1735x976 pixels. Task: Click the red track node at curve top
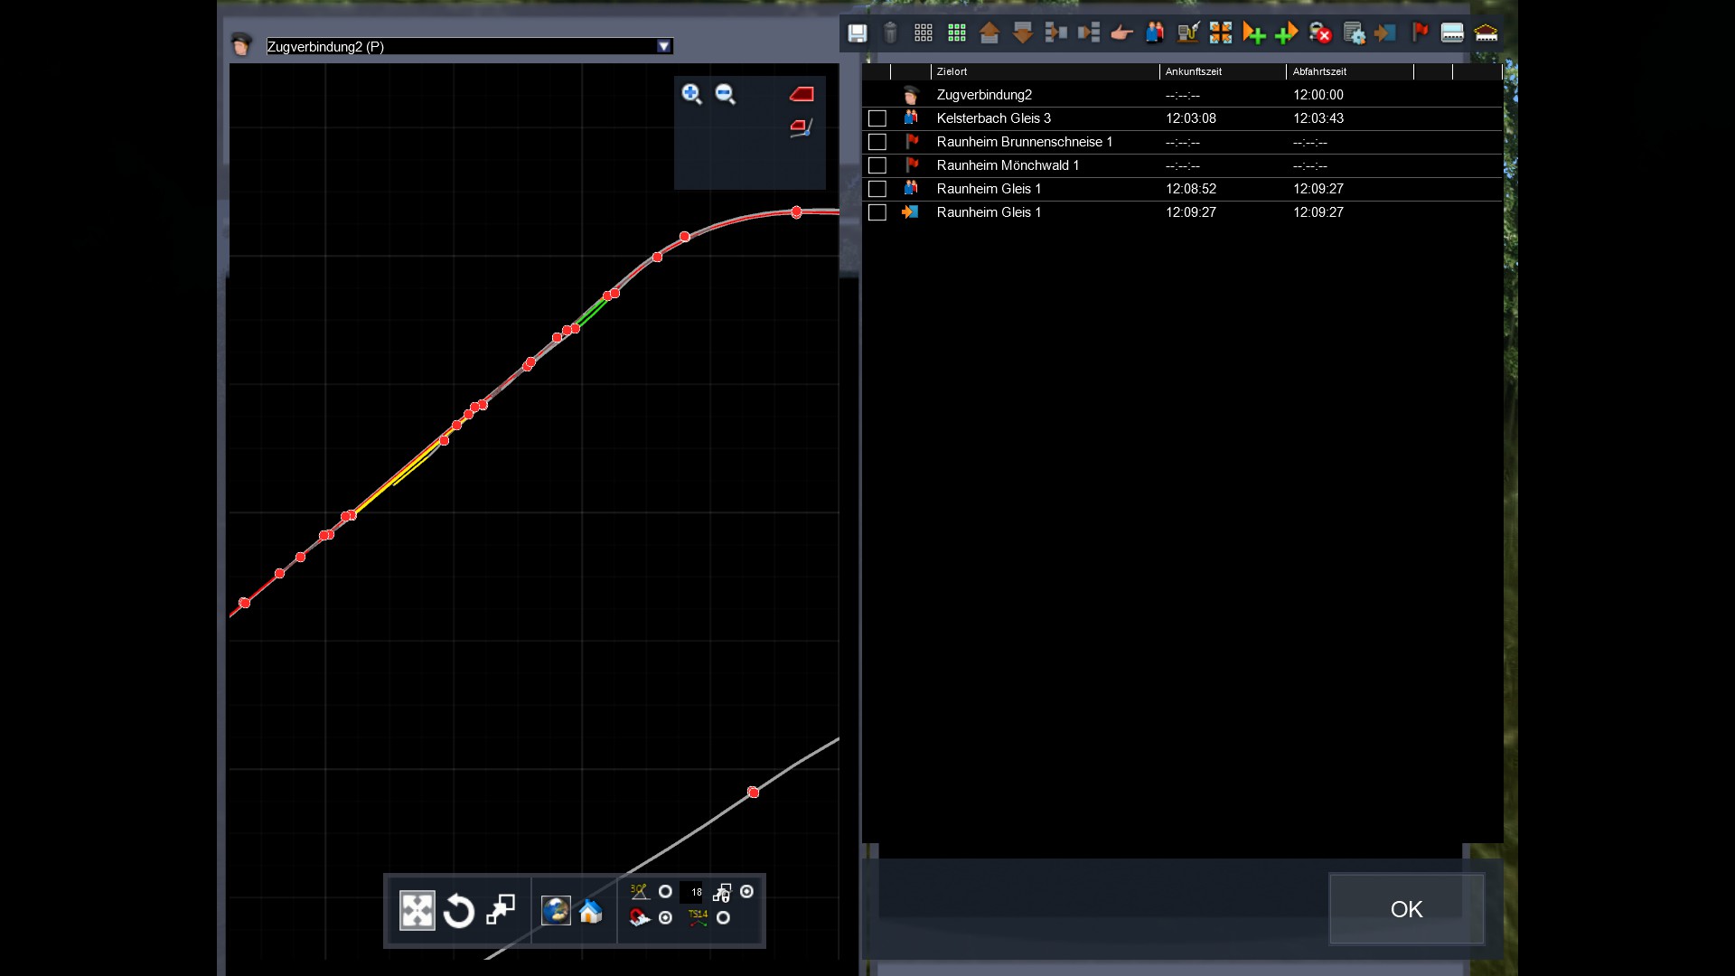click(x=796, y=212)
